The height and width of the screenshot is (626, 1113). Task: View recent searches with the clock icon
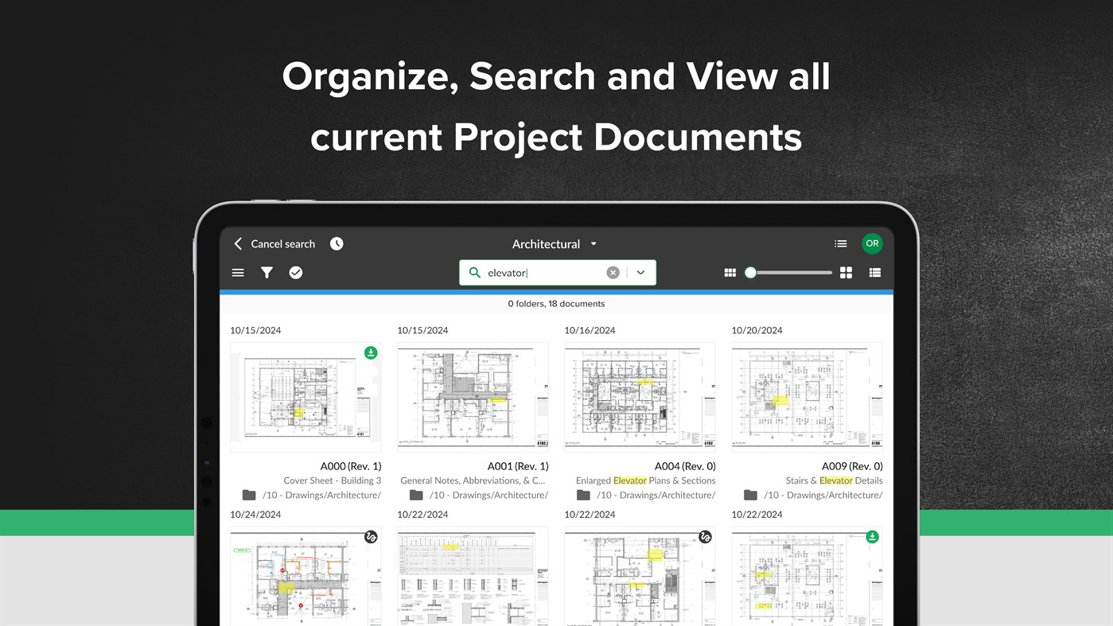336,243
